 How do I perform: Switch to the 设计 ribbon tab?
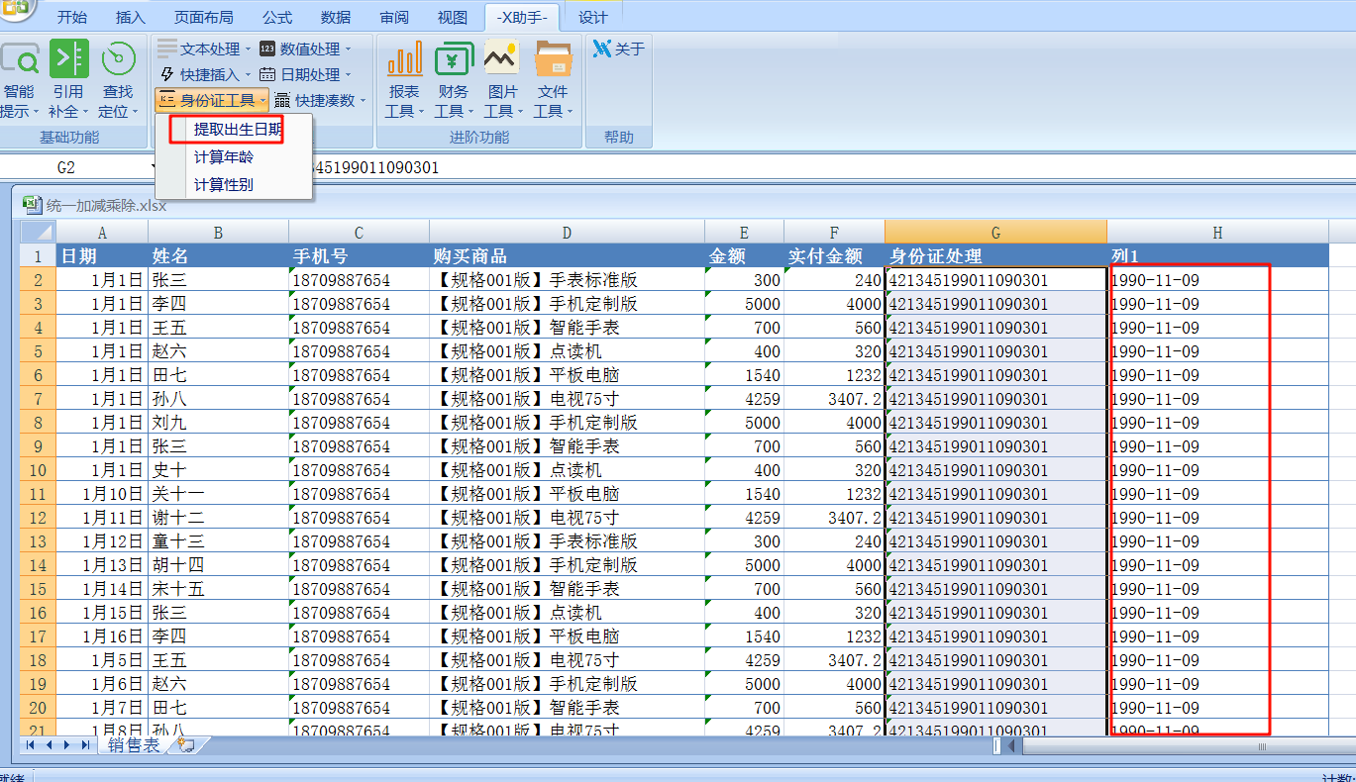click(x=592, y=17)
